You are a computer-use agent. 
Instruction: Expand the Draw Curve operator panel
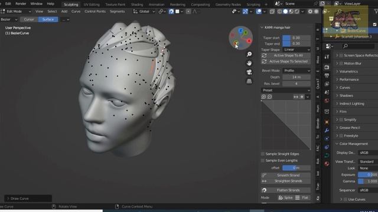[28, 198]
